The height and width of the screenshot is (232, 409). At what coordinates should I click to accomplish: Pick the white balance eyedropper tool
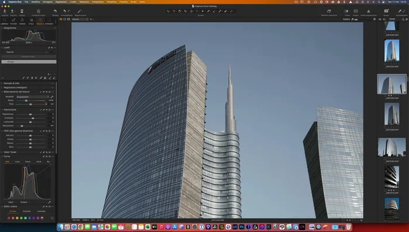[52, 97]
